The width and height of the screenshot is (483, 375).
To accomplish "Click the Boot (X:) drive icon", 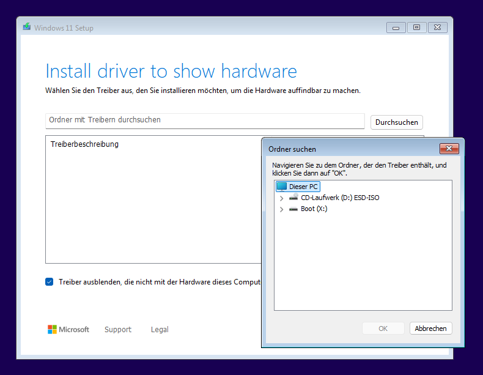I will pyautogui.click(x=293, y=209).
